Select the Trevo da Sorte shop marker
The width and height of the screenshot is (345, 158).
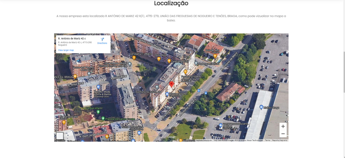(167, 94)
